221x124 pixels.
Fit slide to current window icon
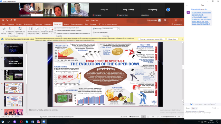click(183, 117)
